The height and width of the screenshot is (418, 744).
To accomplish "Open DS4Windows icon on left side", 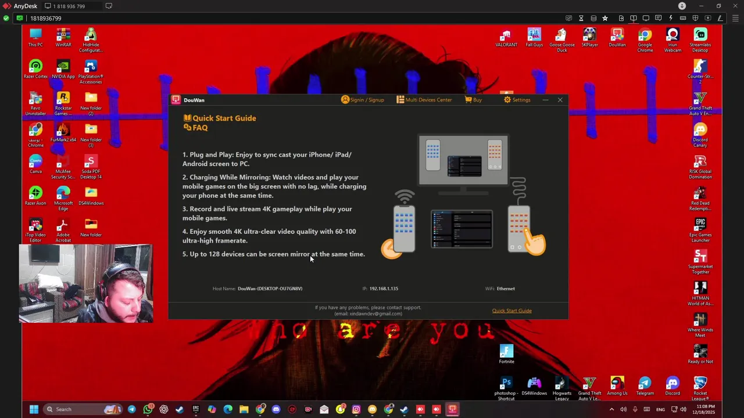I will pyautogui.click(x=91, y=196).
